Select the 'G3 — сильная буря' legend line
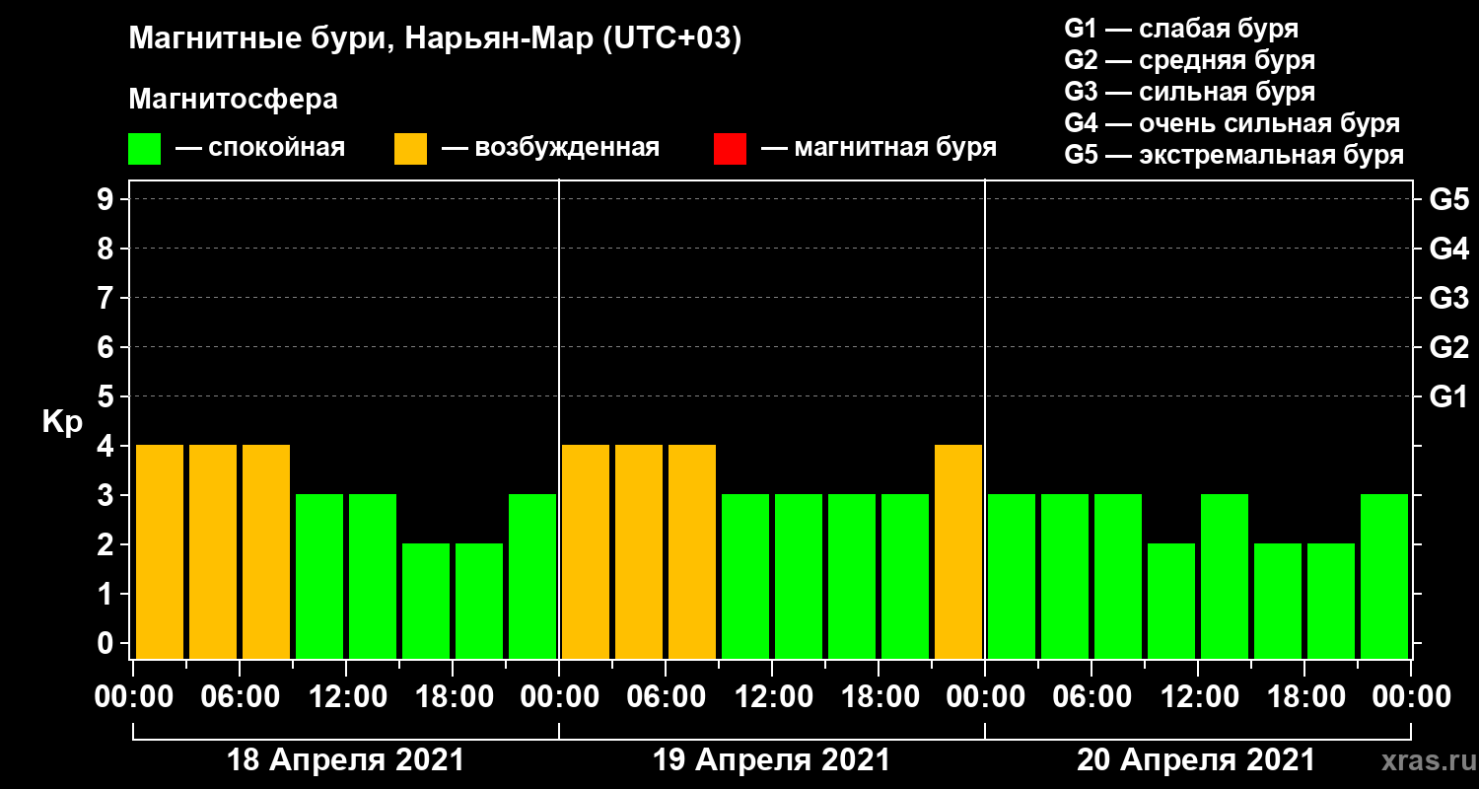The width and height of the screenshot is (1479, 789). 1189,92
